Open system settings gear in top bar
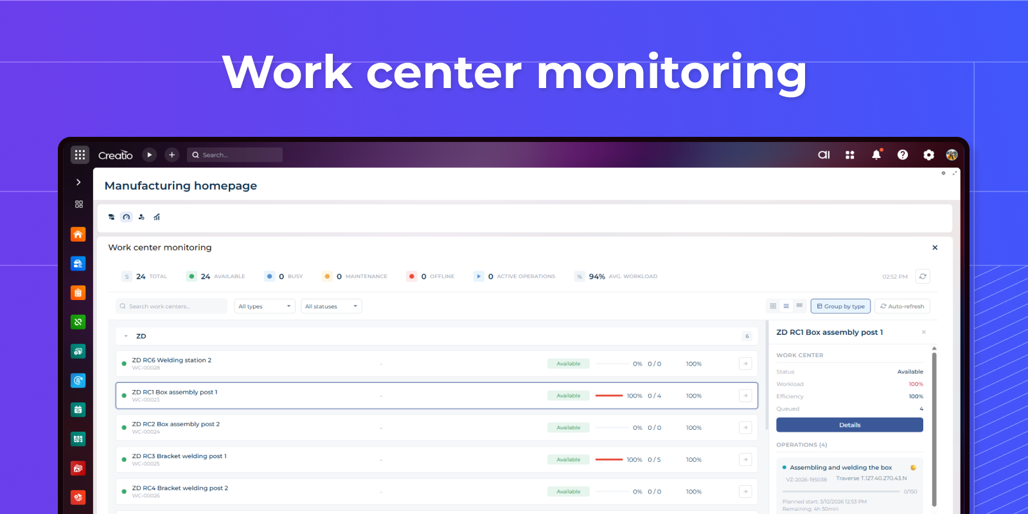 click(x=928, y=155)
